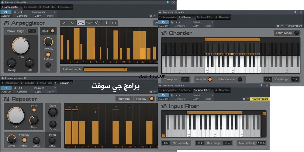Click Copy in the Chorder window
The width and height of the screenshot is (304, 152).
(x=195, y=26)
